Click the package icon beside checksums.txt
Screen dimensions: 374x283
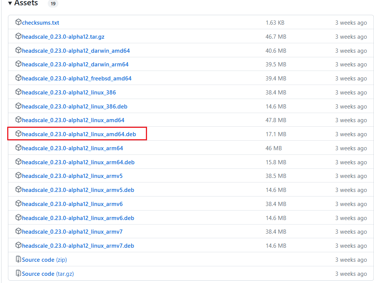click(18, 22)
